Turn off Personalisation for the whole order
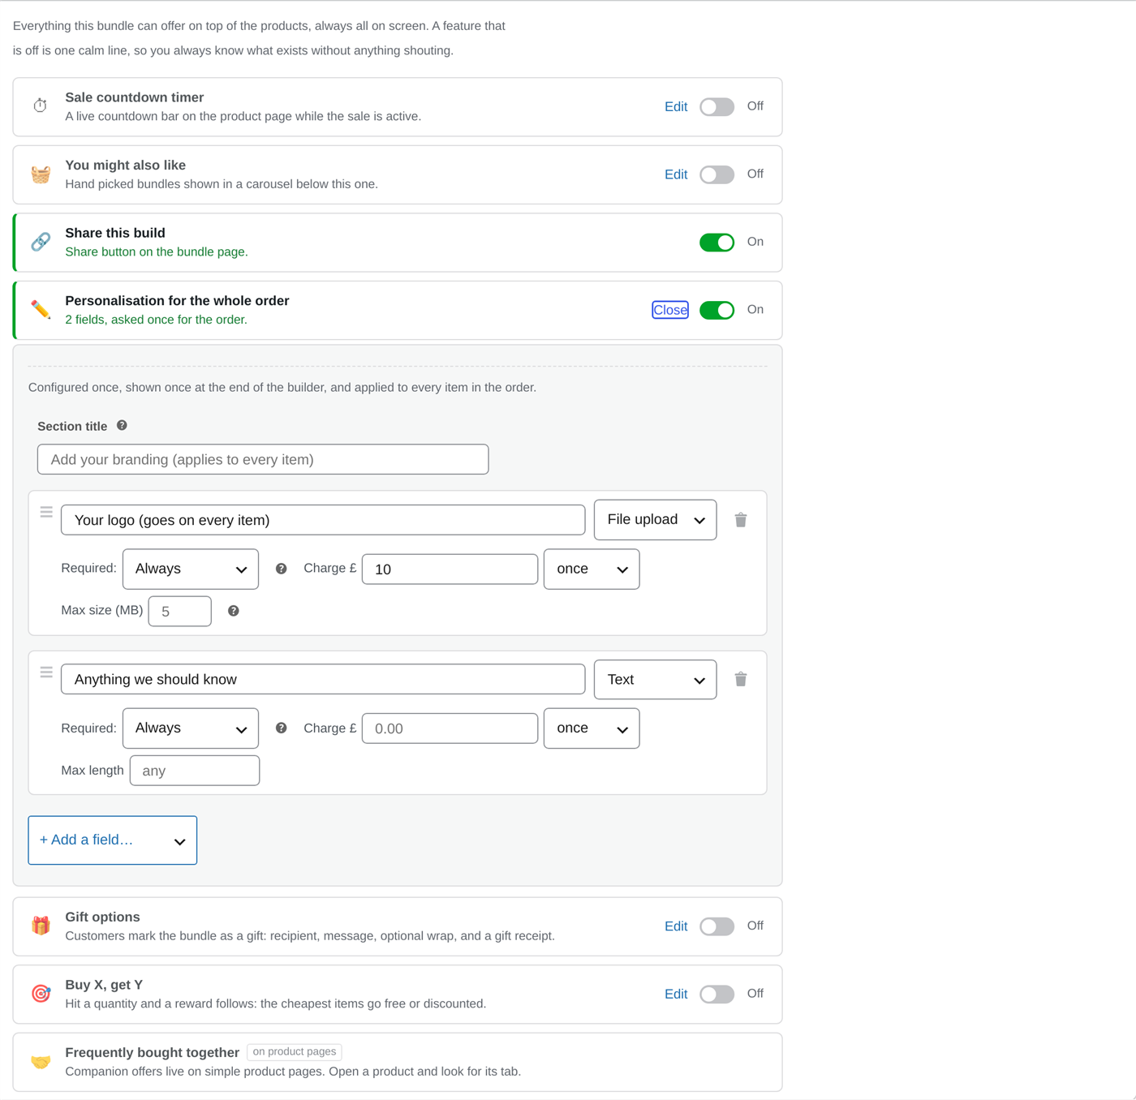Image resolution: width=1136 pixels, height=1100 pixels. click(x=716, y=310)
